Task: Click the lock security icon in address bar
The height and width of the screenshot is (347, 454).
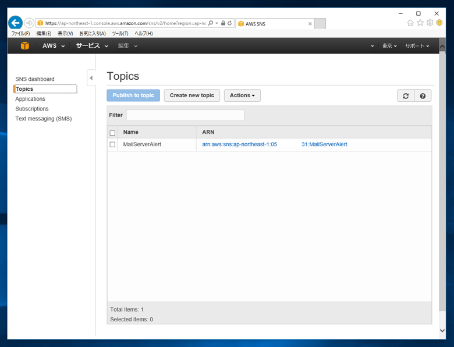Action: (223, 23)
